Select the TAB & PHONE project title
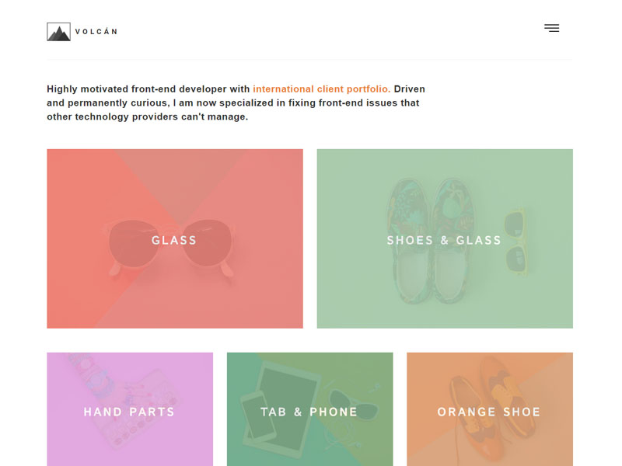The height and width of the screenshot is (466, 622). click(309, 412)
